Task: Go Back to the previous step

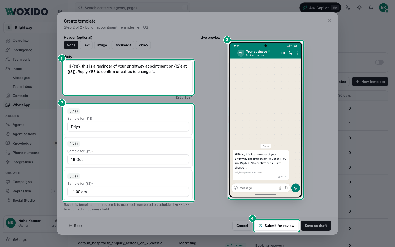Action: pyautogui.click(x=75, y=226)
